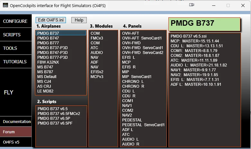Click the snap layout icon in title bar
Viewport: 251px width, 149px height.
[192, 5]
